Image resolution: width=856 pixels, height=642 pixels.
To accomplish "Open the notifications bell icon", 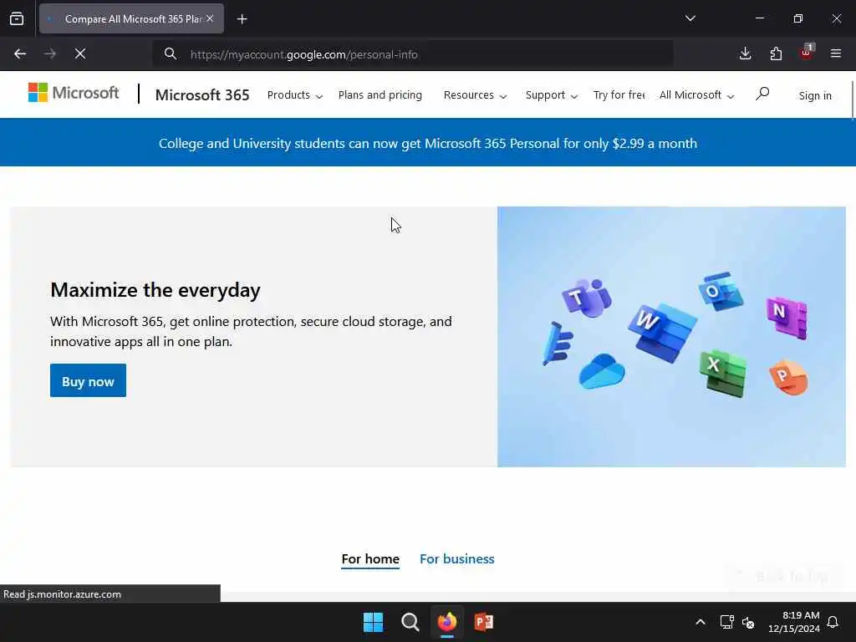I will pos(833,622).
